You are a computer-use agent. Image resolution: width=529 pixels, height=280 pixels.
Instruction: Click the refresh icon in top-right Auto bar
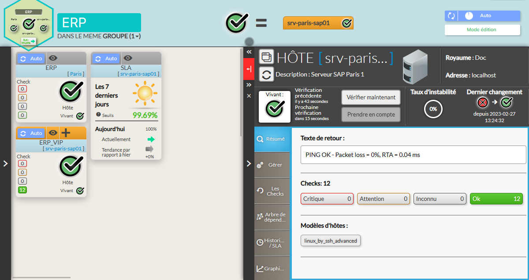(451, 16)
